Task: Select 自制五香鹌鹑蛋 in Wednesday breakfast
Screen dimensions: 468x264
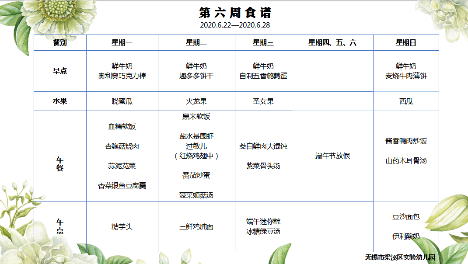Action: pos(263,76)
